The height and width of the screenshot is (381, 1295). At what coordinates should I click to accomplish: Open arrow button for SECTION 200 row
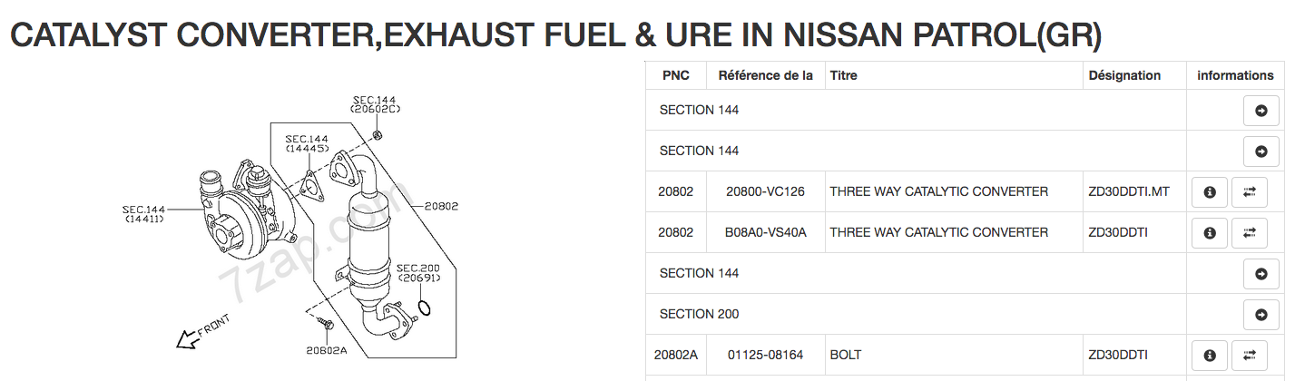click(x=1261, y=315)
